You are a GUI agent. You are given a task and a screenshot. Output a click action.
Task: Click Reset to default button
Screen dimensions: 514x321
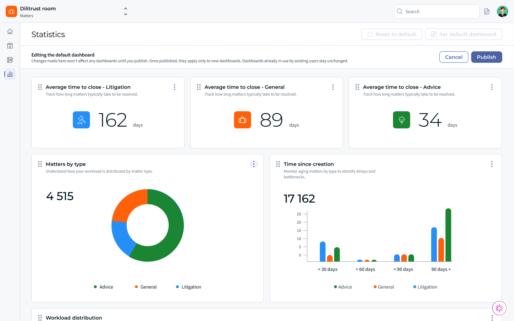(392, 34)
